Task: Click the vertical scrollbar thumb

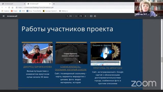Action: coord(162,60)
